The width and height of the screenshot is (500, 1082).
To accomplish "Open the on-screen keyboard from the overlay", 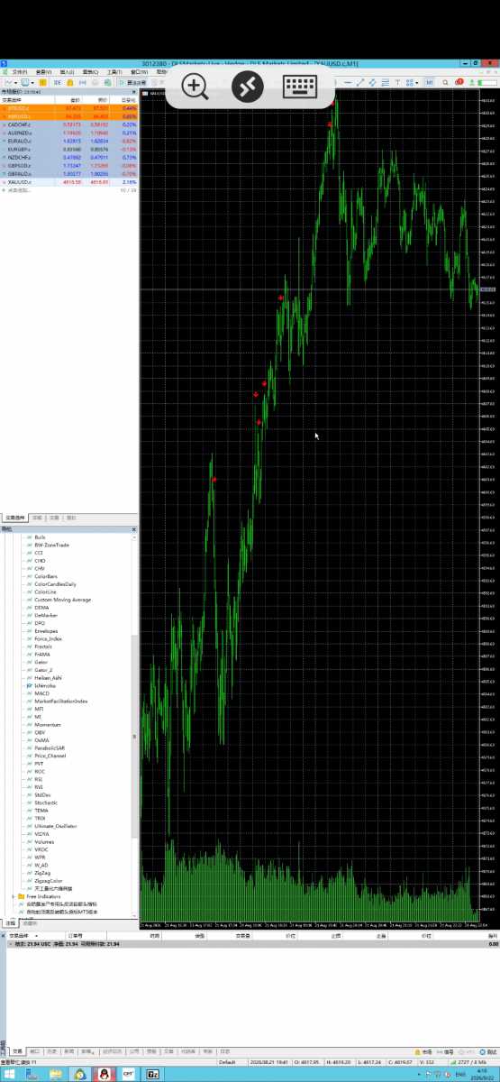I will coord(298,87).
